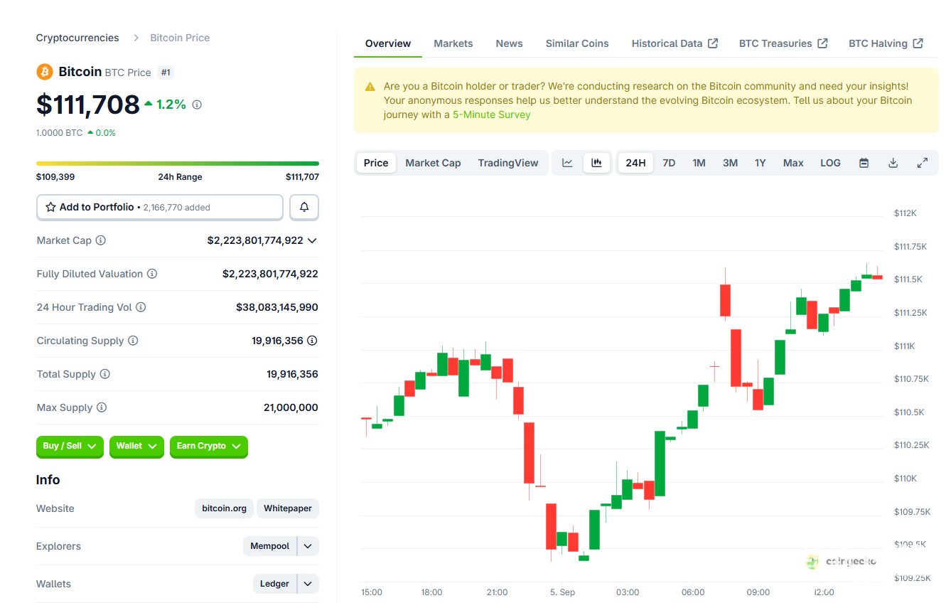
Task: Select the candlestick chart icon
Action: point(596,163)
